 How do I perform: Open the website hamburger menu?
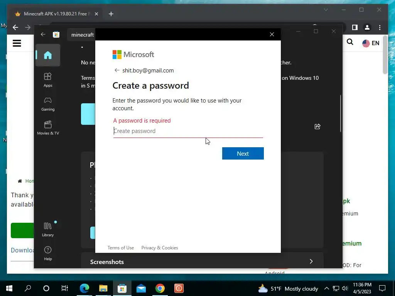tap(17, 43)
